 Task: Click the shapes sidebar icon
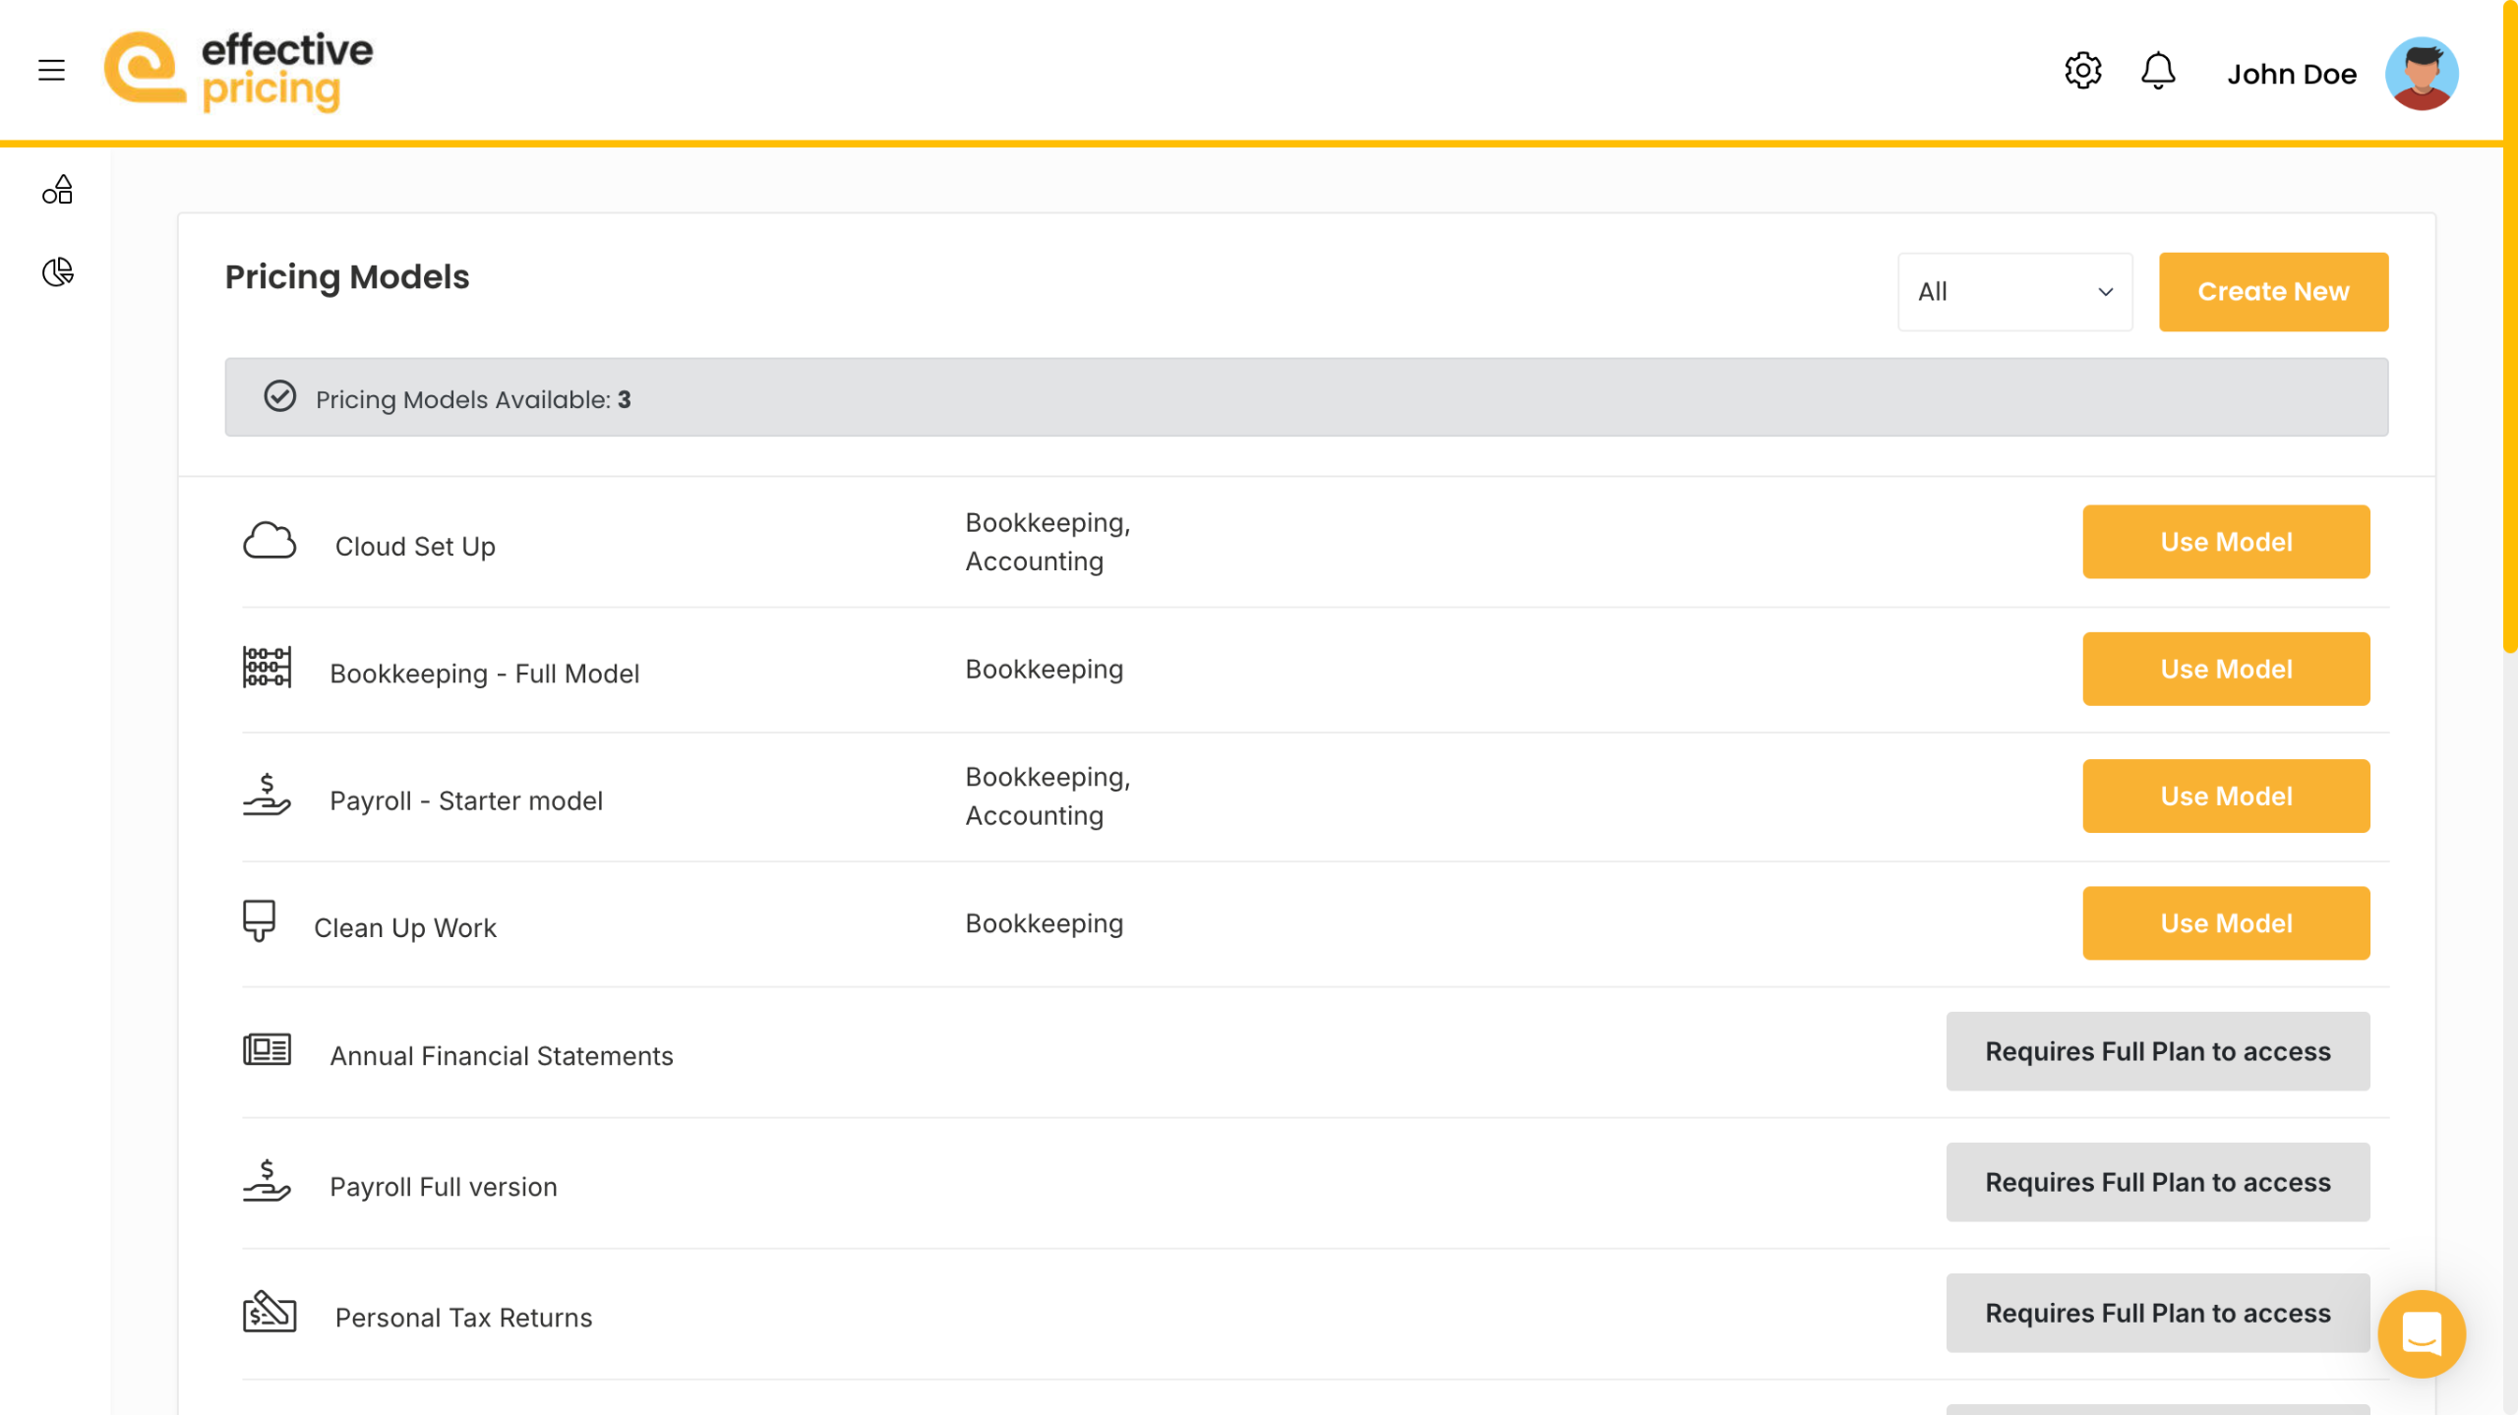pyautogui.click(x=58, y=190)
